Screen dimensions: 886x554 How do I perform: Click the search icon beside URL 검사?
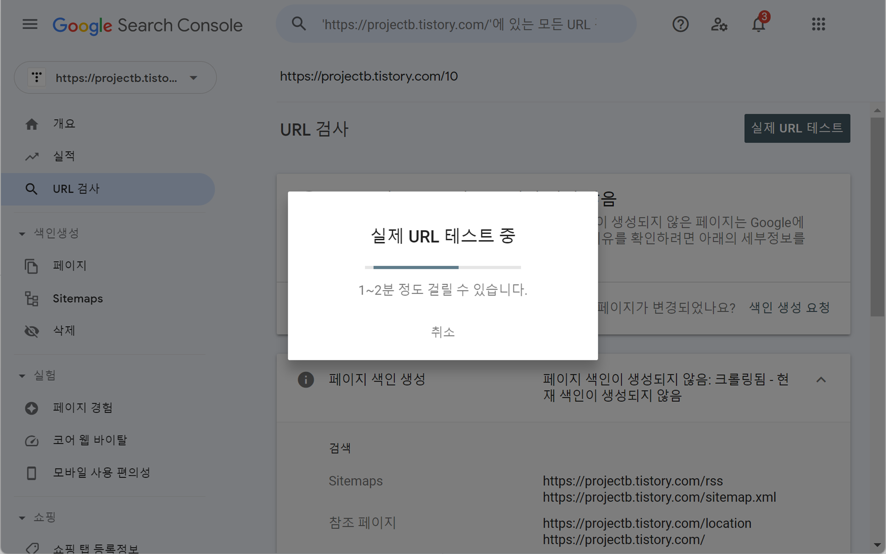point(32,189)
